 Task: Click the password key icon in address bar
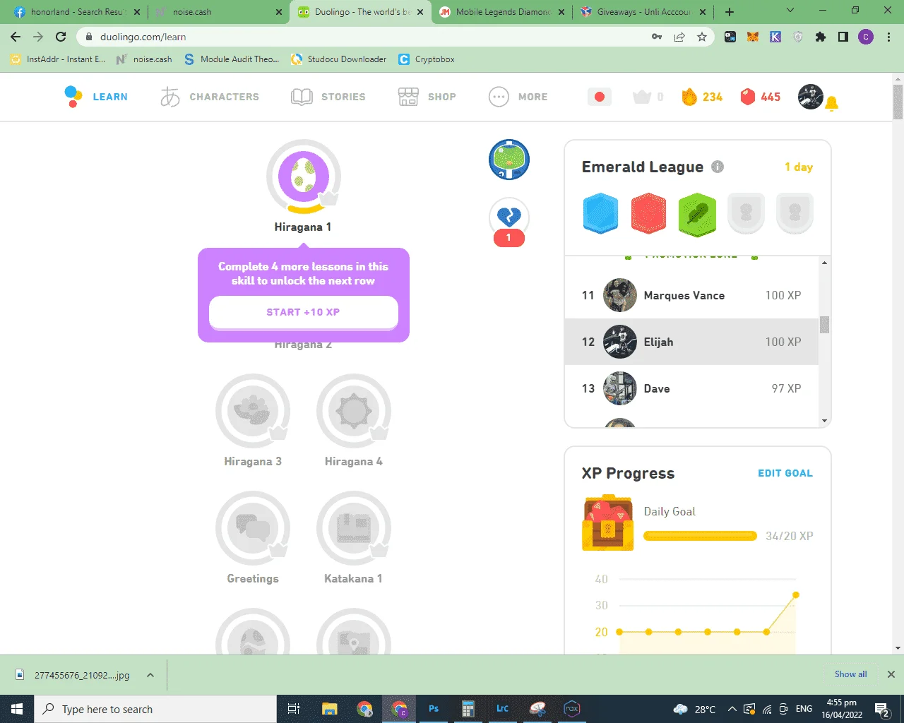click(x=657, y=37)
